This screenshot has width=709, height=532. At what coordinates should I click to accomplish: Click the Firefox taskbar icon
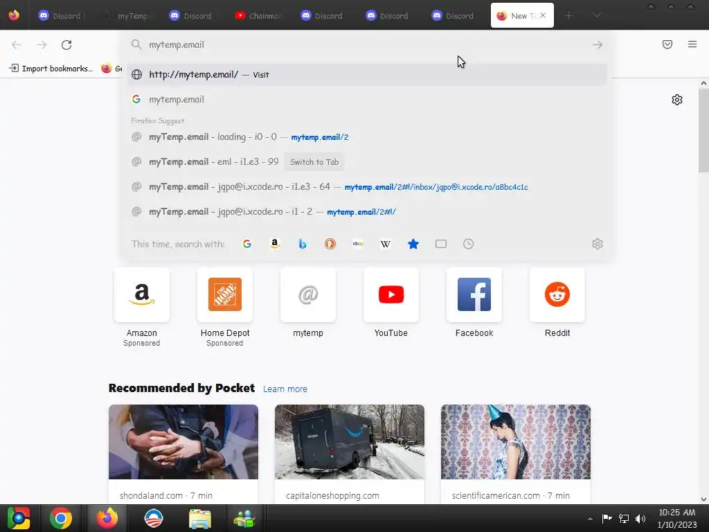[x=107, y=518]
